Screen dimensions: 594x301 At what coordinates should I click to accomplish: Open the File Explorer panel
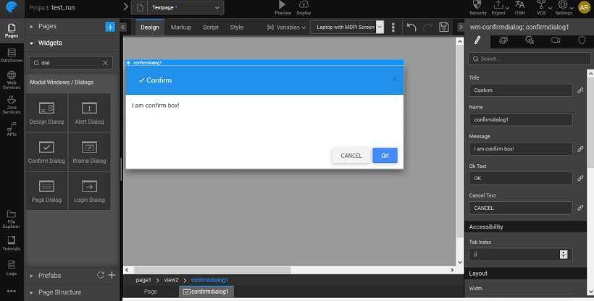tap(11, 219)
